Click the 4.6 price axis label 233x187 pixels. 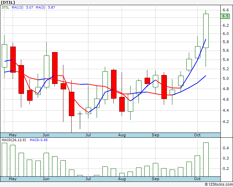225,99
